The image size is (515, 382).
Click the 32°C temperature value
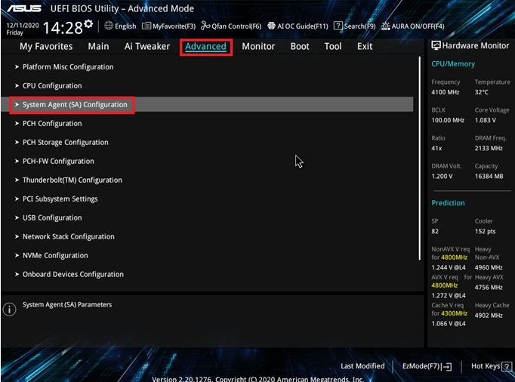pos(482,92)
